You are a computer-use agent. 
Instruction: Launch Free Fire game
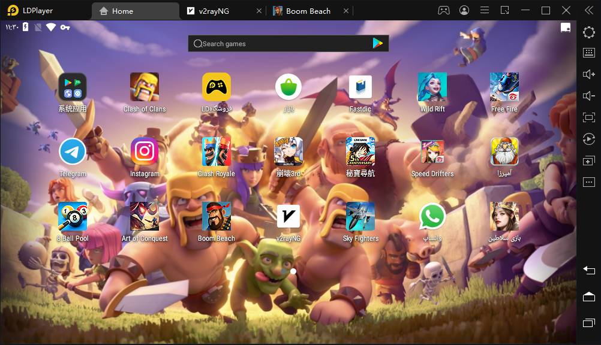504,87
